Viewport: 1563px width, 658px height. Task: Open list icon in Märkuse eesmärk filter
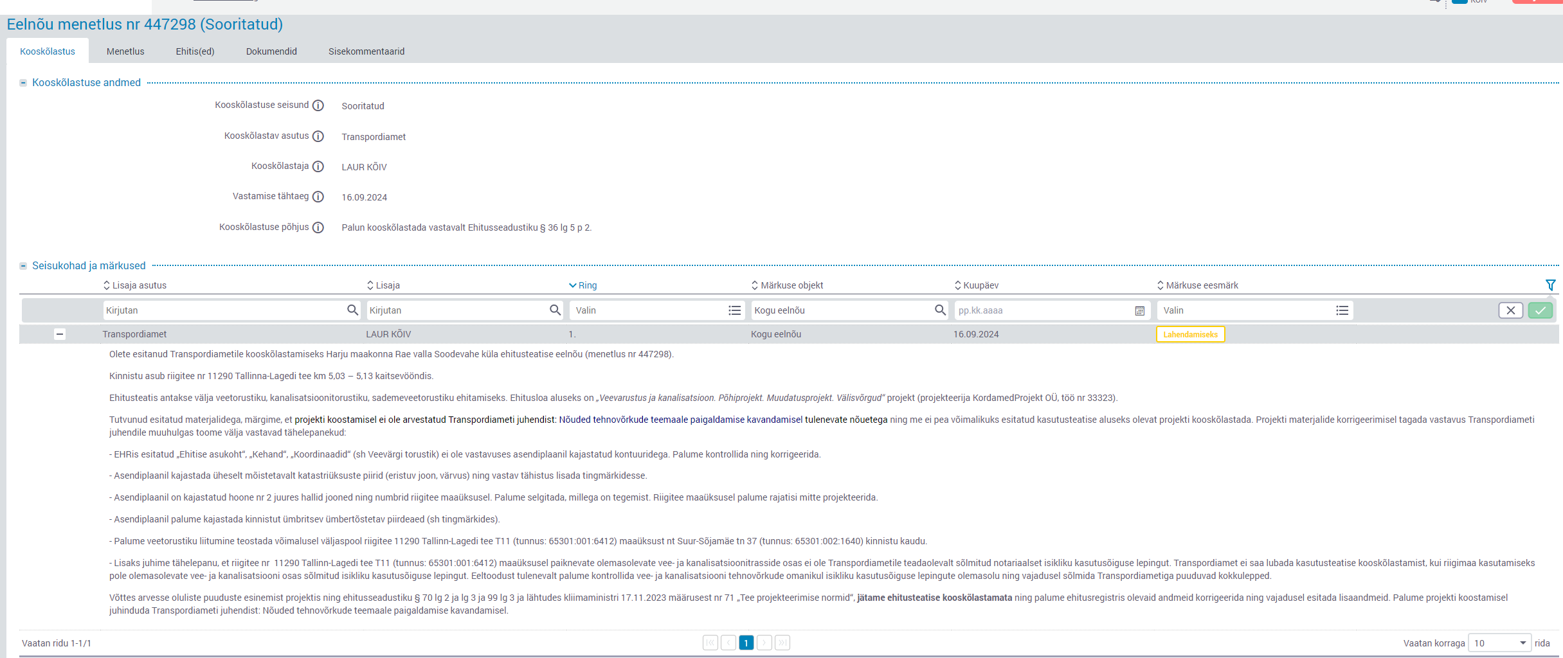point(1342,310)
